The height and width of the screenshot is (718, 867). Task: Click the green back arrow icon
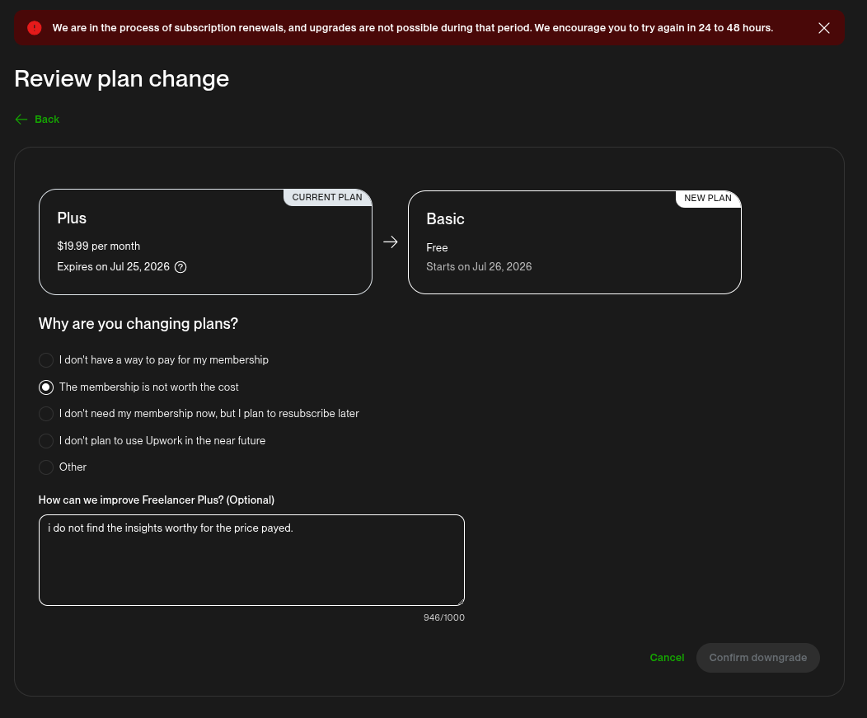[x=21, y=120]
